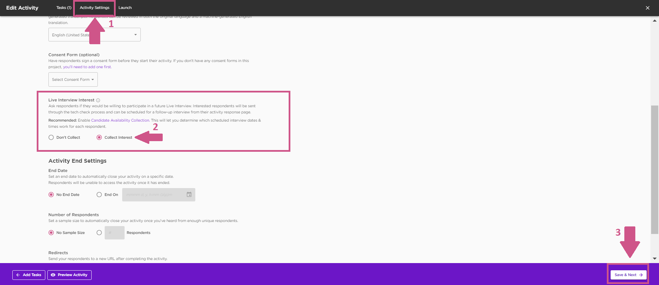Screen dimensions: 659x285
Task: Click the Save & Next button
Action: [628, 275]
